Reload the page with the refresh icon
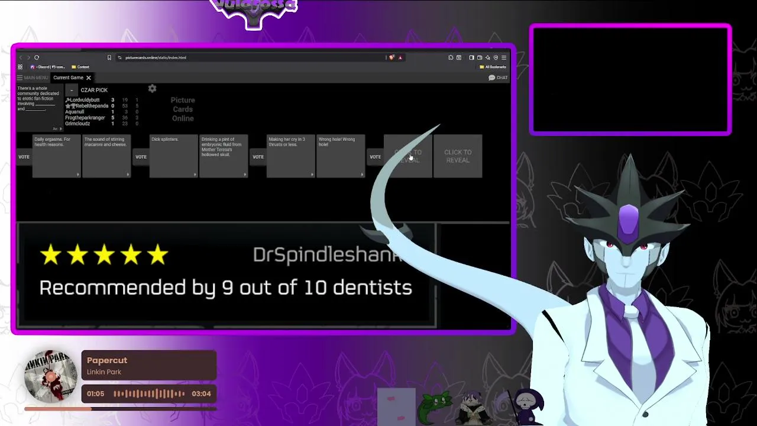 (37, 57)
